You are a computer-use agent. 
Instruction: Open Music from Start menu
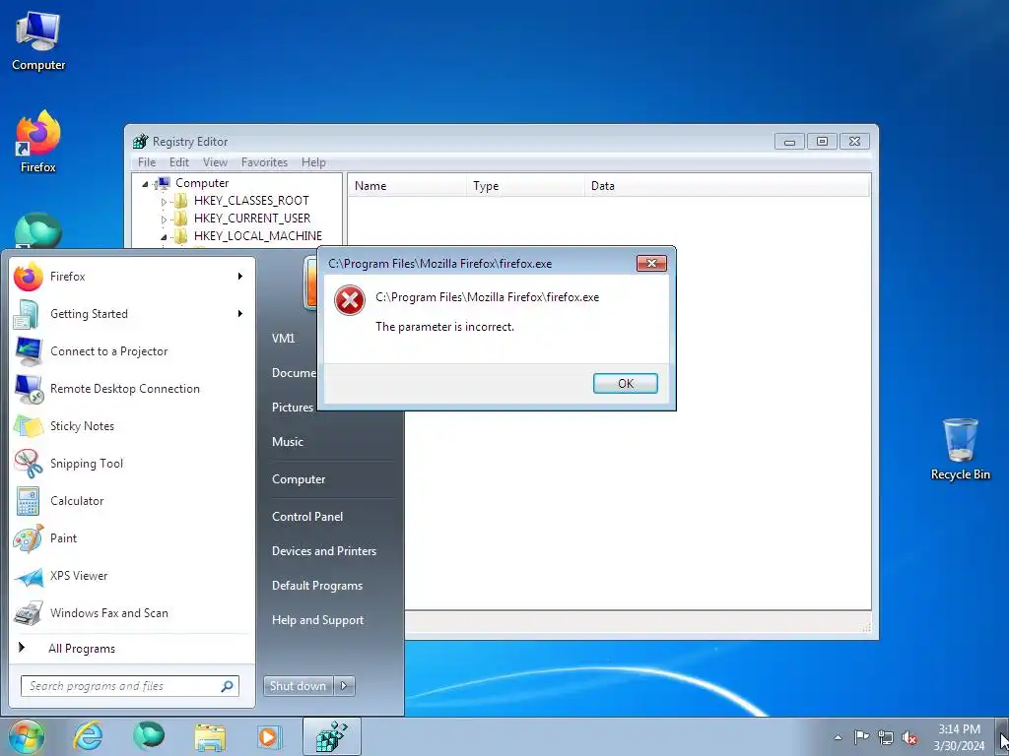click(x=287, y=442)
